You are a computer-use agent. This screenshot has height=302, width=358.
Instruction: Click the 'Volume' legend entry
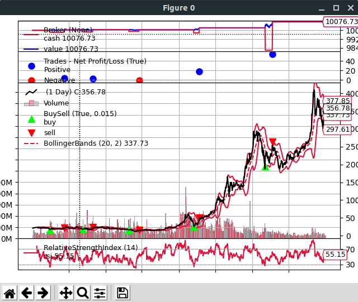(x=56, y=103)
